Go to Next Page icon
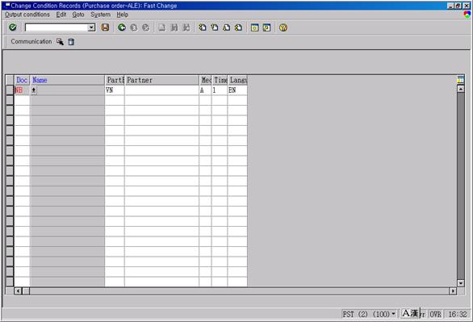 226,27
